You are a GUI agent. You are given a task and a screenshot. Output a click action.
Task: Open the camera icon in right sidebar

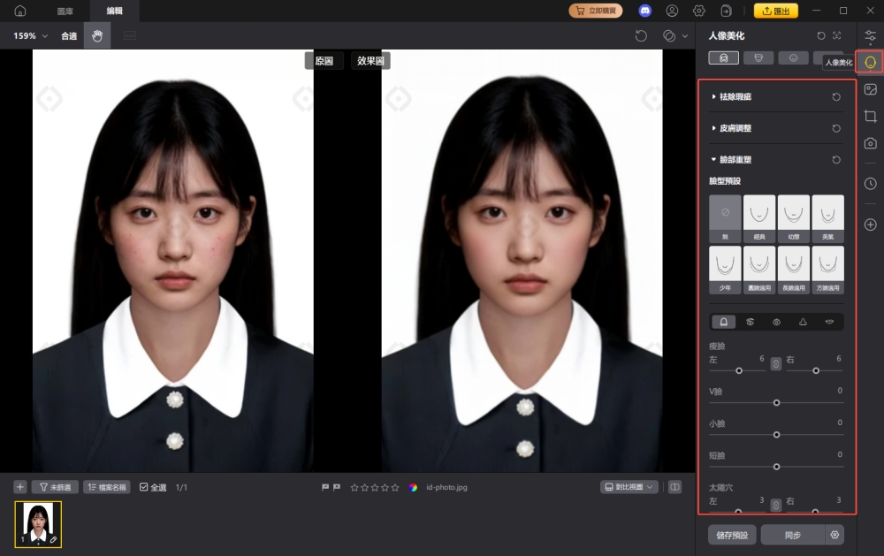[x=870, y=143]
